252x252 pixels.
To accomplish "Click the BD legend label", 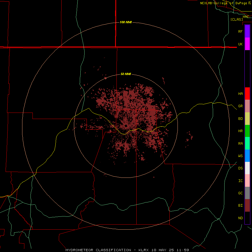I will (x=240, y=119).
